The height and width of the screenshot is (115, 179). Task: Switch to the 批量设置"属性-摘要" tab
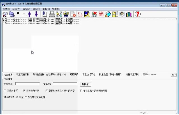110,75
